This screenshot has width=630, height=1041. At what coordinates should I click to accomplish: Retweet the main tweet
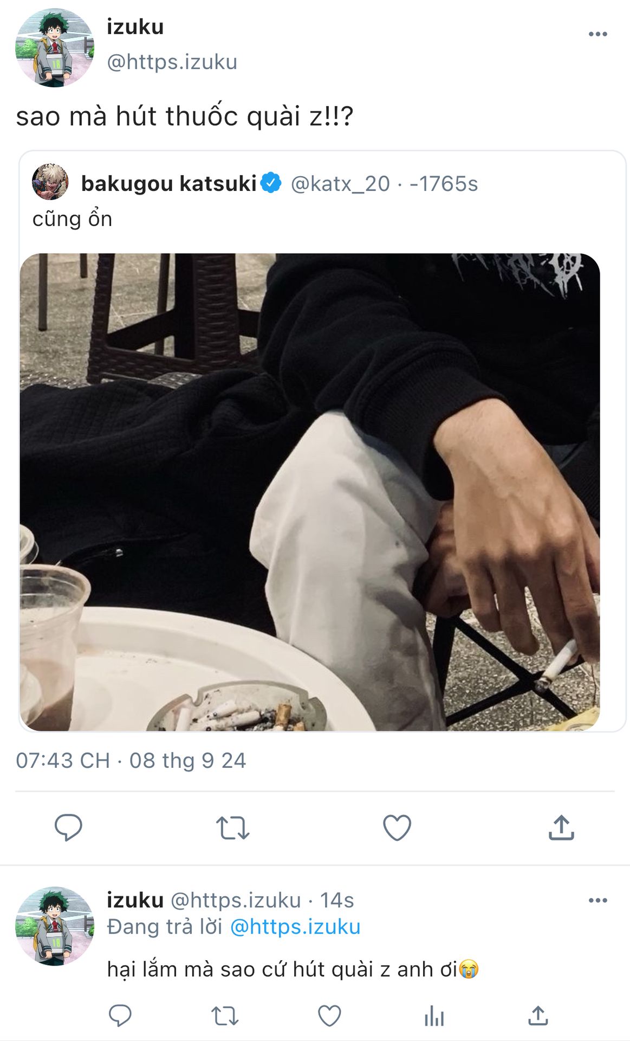pyautogui.click(x=232, y=828)
